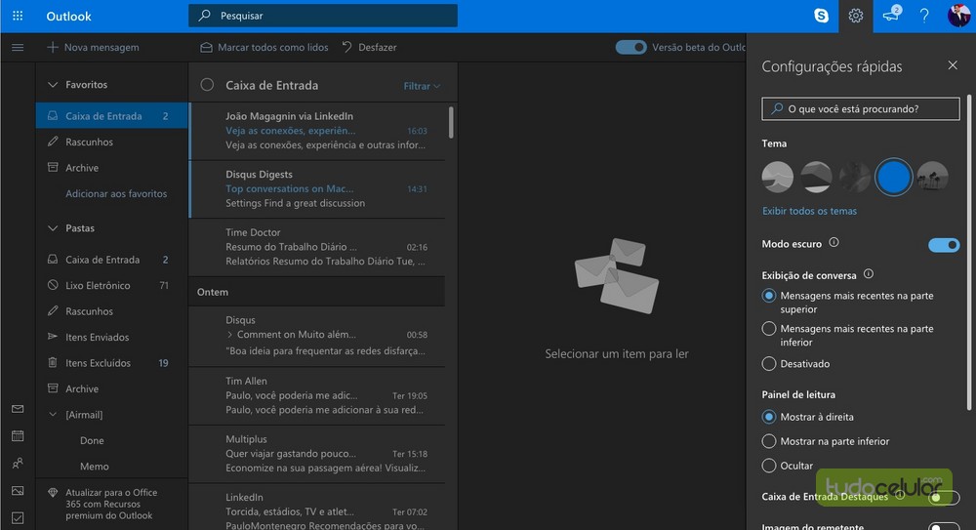The height and width of the screenshot is (530, 976).
Task: Click the Skype icon in header
Action: [822, 16]
